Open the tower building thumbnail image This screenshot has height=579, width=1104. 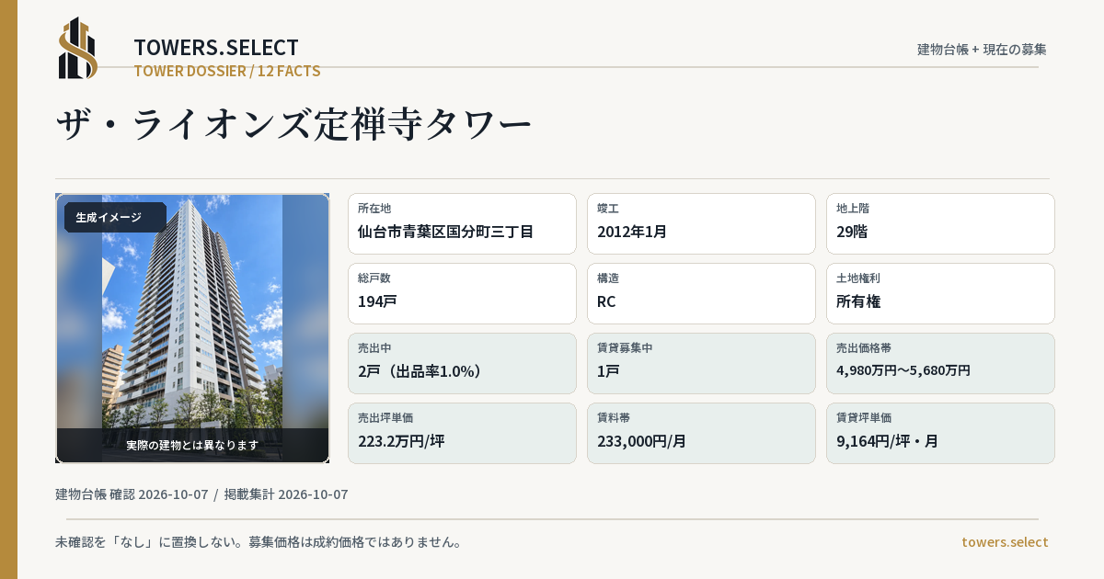point(192,328)
